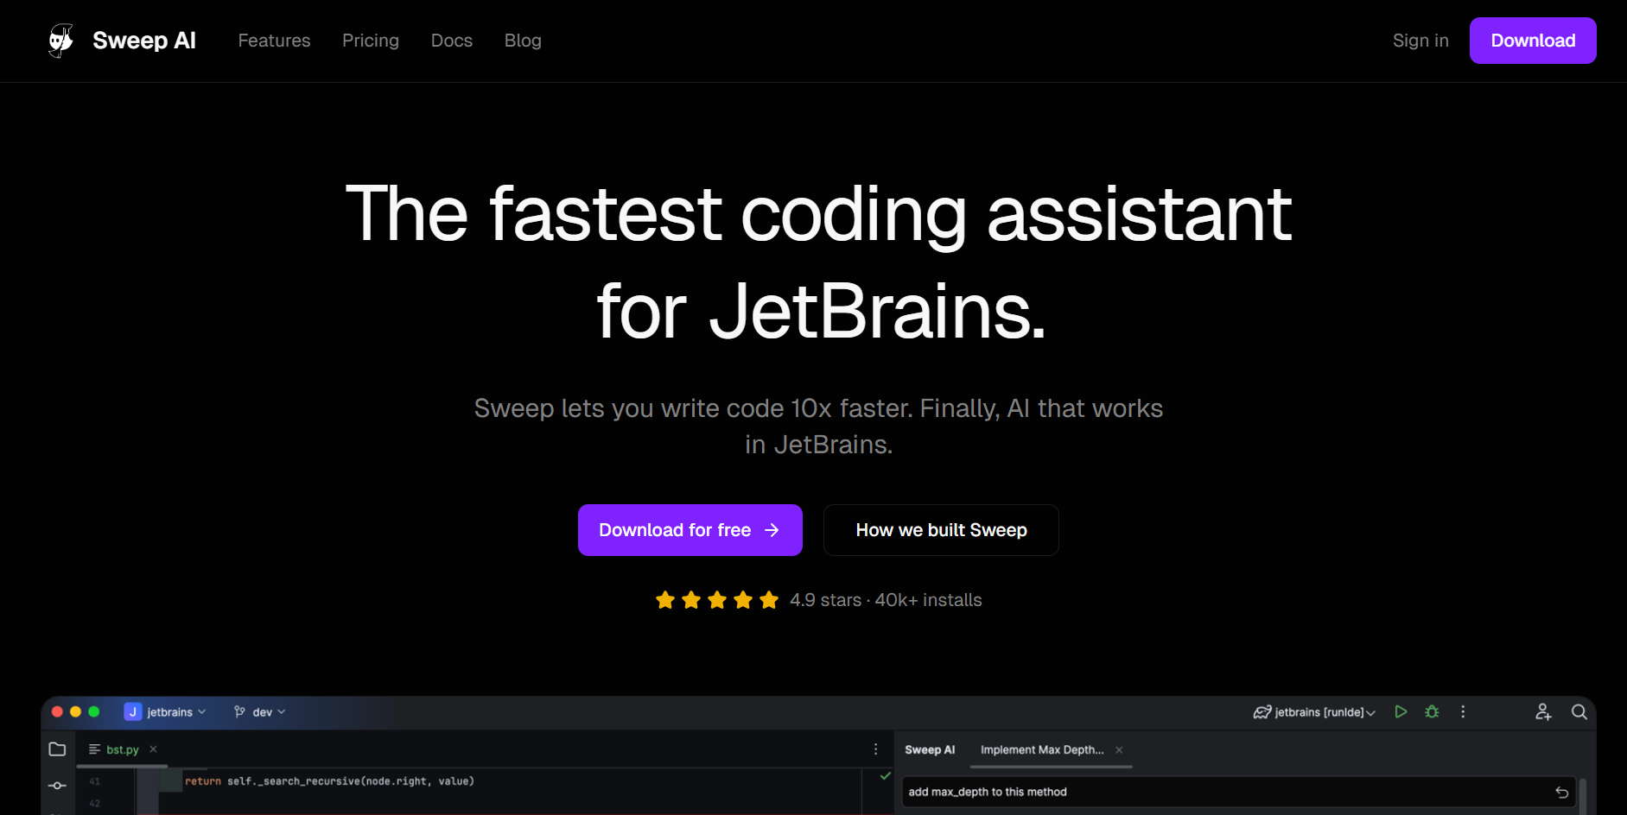Open the Pricing menu item
The image size is (1627, 815).
click(370, 41)
